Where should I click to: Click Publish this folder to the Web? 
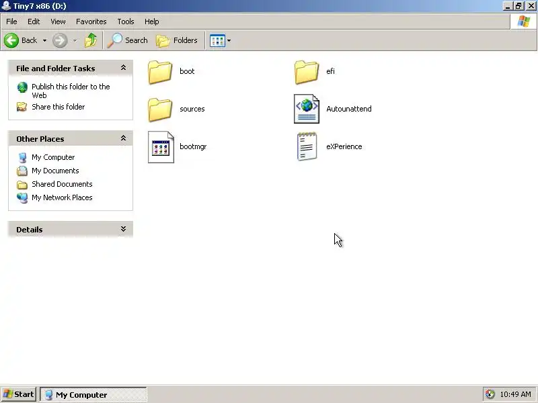click(x=71, y=91)
